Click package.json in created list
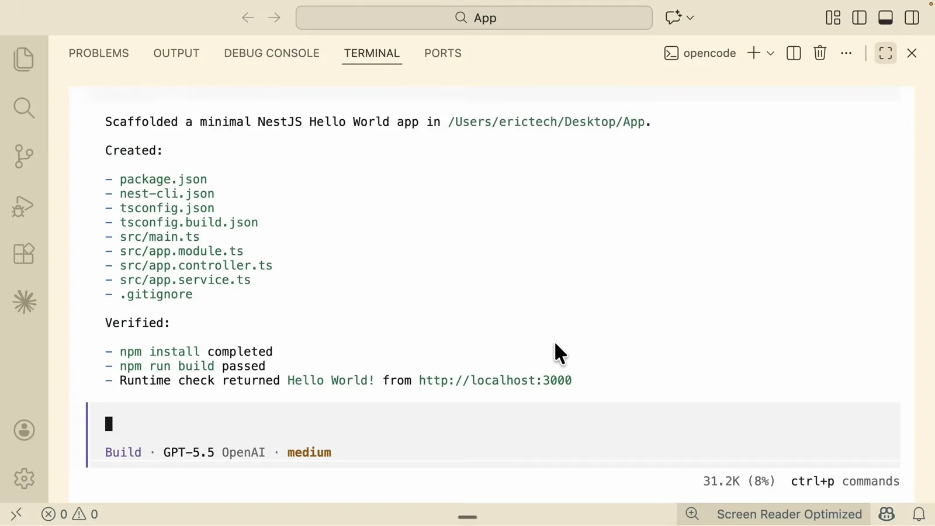Image resolution: width=935 pixels, height=526 pixels. 163,179
